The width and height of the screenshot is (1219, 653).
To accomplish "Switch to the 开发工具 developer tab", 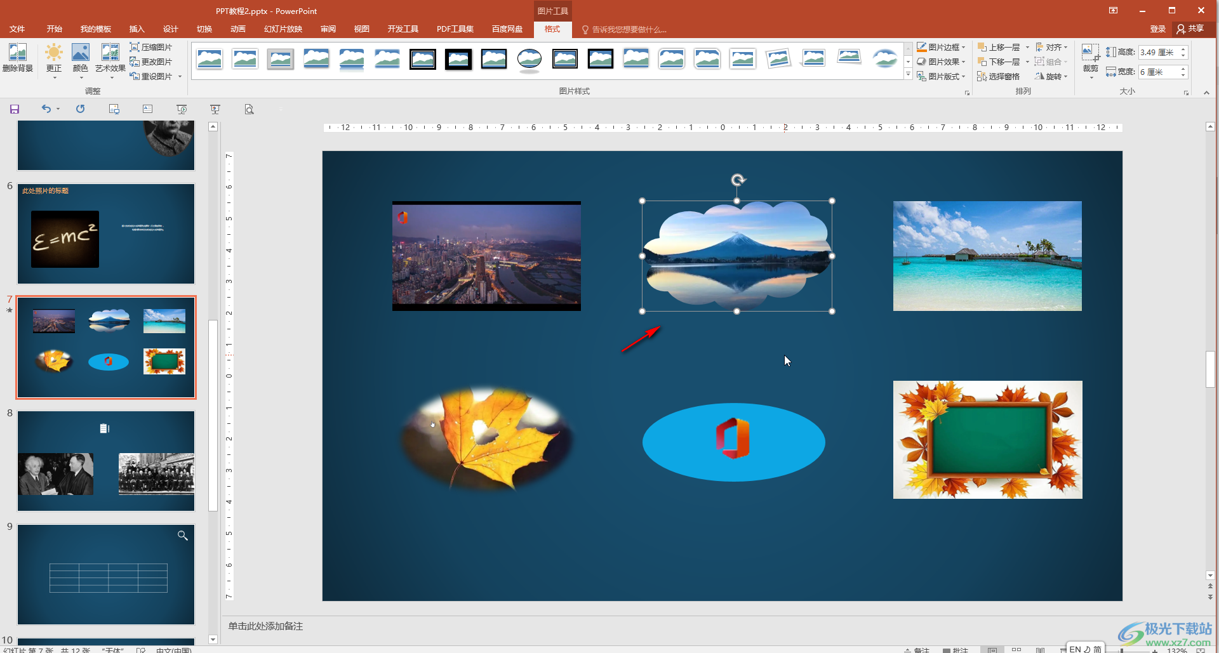I will 403,29.
